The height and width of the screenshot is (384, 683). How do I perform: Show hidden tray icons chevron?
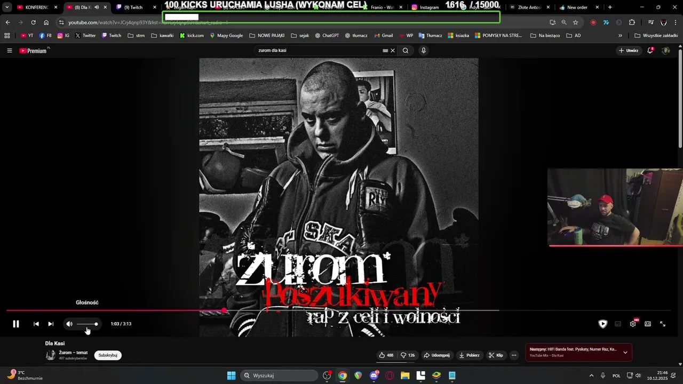click(591, 375)
